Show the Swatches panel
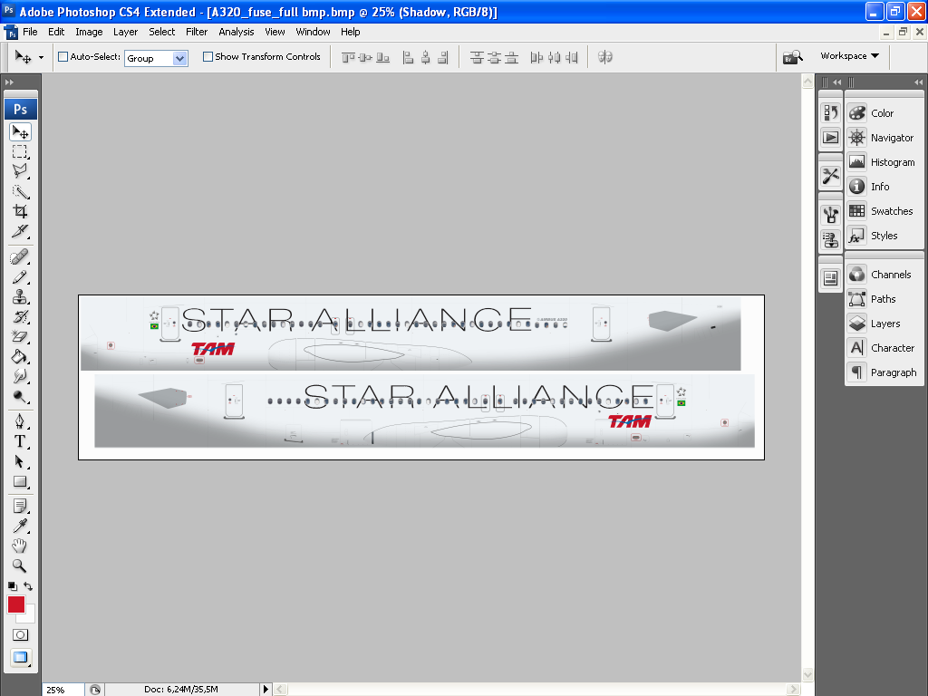 pyautogui.click(x=884, y=211)
